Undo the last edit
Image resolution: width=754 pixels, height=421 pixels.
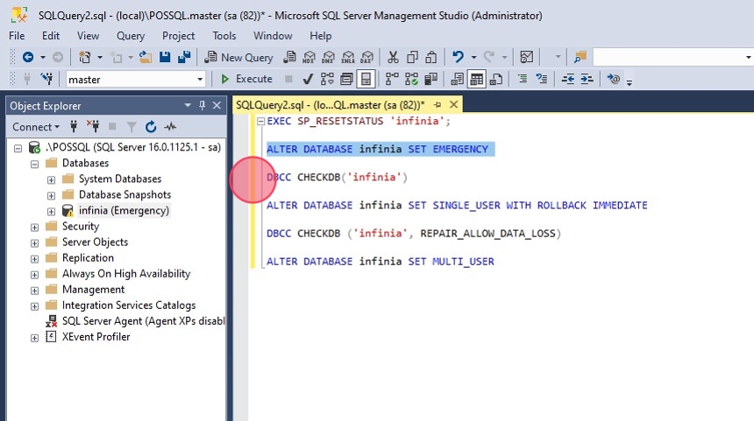[458, 58]
